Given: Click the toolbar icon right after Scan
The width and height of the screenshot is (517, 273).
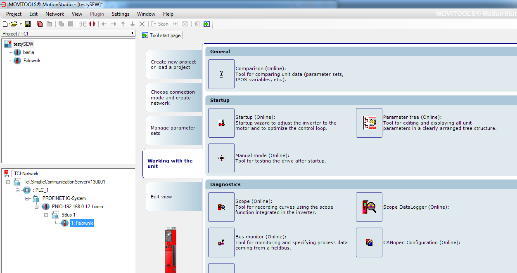Looking at the screenshot, I should click(175, 24).
